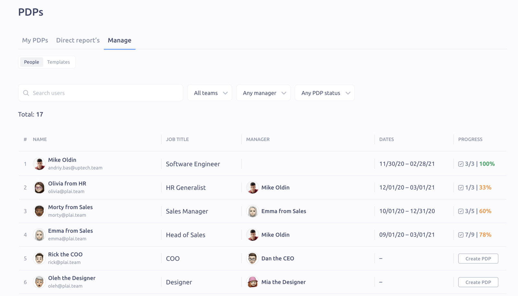Switch to the People view
Viewport: 518px width, 296px height.
click(x=31, y=62)
